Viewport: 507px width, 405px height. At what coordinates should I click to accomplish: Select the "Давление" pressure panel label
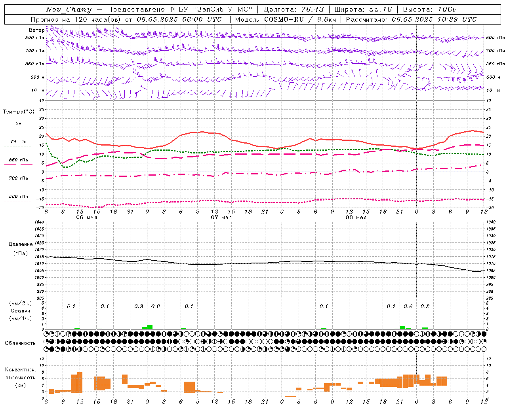(x=21, y=244)
